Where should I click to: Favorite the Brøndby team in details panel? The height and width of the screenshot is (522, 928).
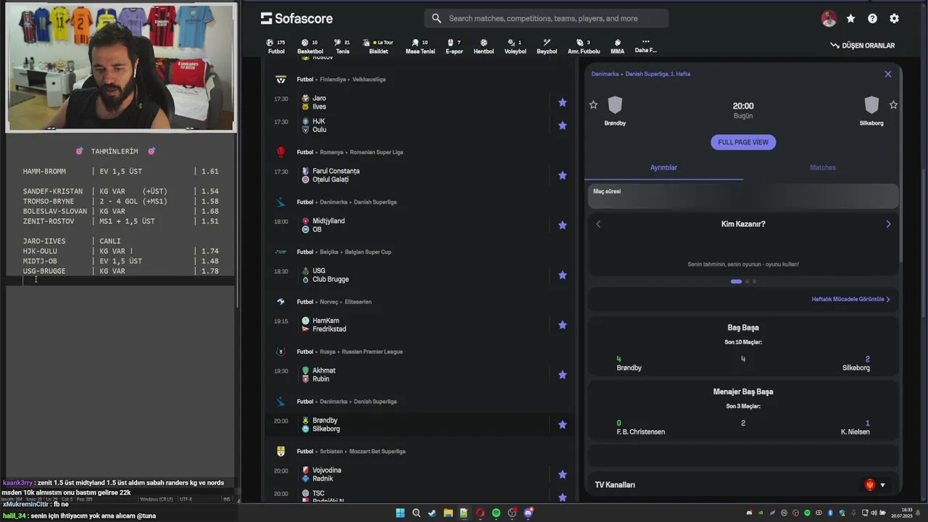[593, 105]
